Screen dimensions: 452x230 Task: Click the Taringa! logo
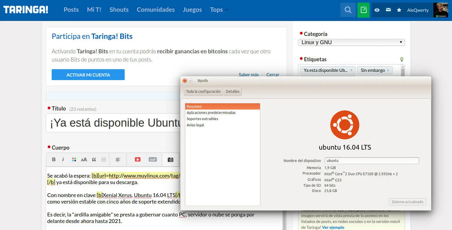26,10
